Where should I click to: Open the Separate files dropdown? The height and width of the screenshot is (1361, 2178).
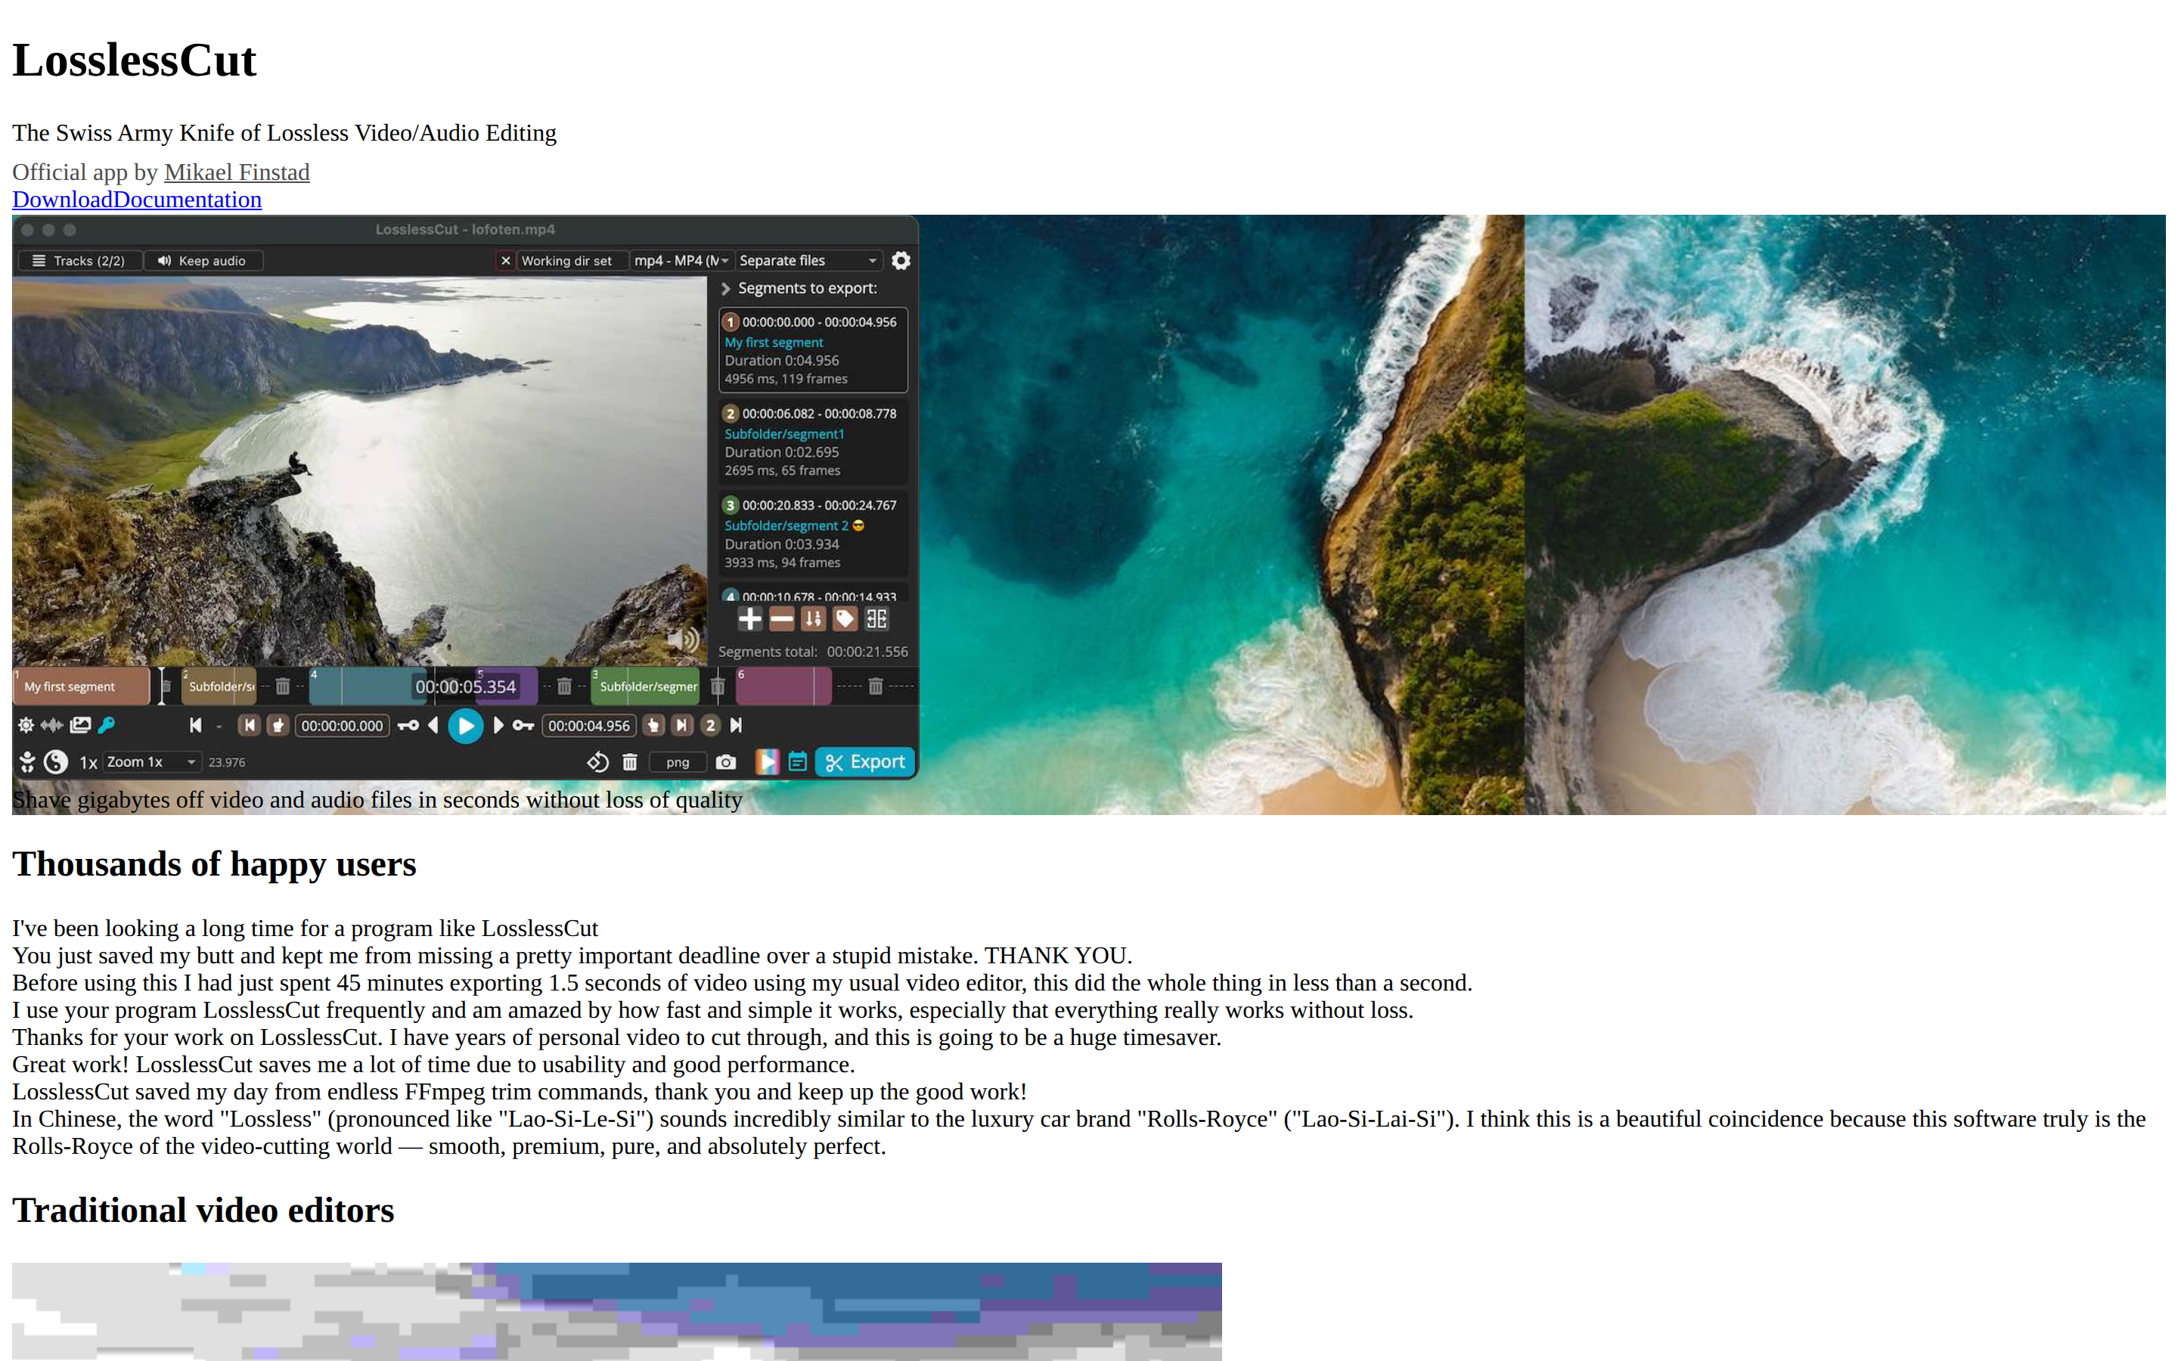point(808,260)
